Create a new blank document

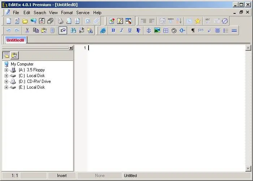9,21
